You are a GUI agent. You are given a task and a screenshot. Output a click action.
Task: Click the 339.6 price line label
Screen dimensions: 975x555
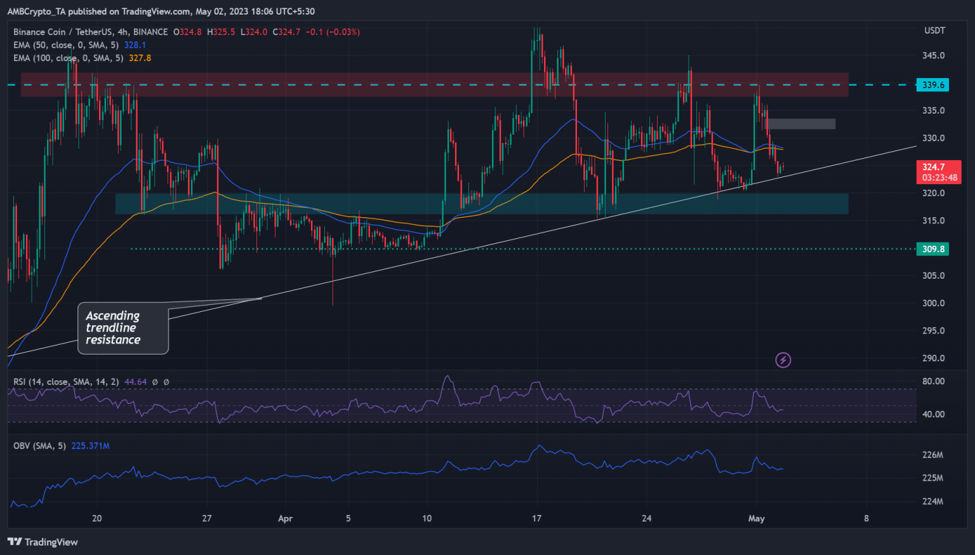(x=932, y=84)
